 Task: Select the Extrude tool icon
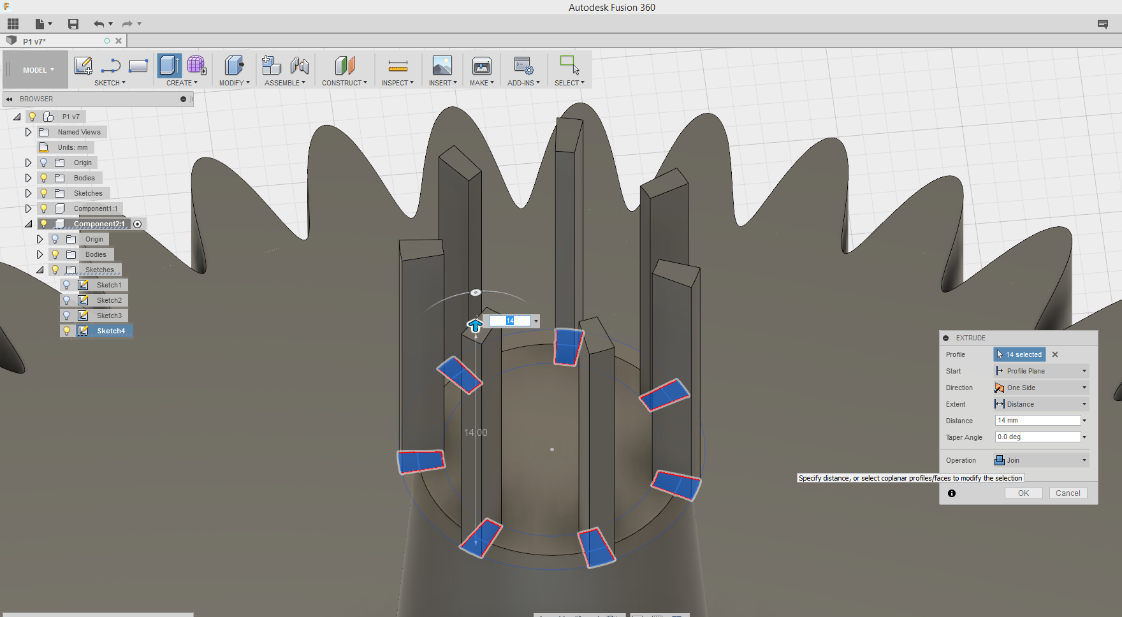(170, 65)
